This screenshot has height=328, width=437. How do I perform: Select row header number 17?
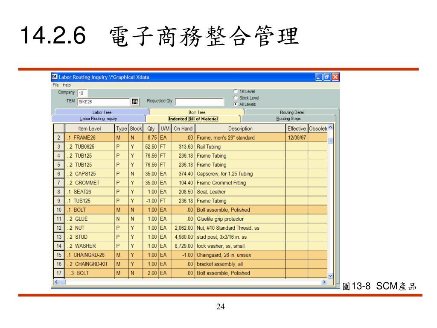[x=59, y=273]
